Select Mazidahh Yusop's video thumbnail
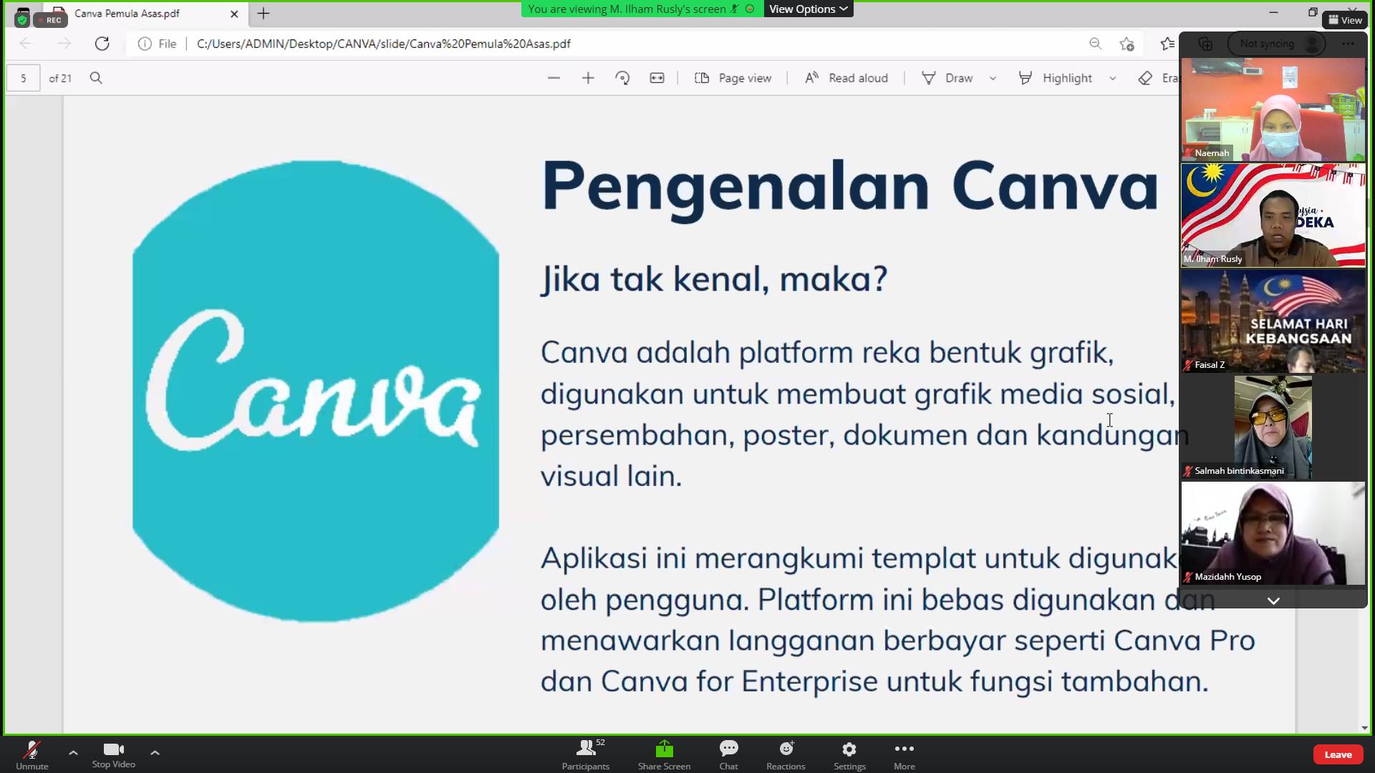 click(1273, 533)
